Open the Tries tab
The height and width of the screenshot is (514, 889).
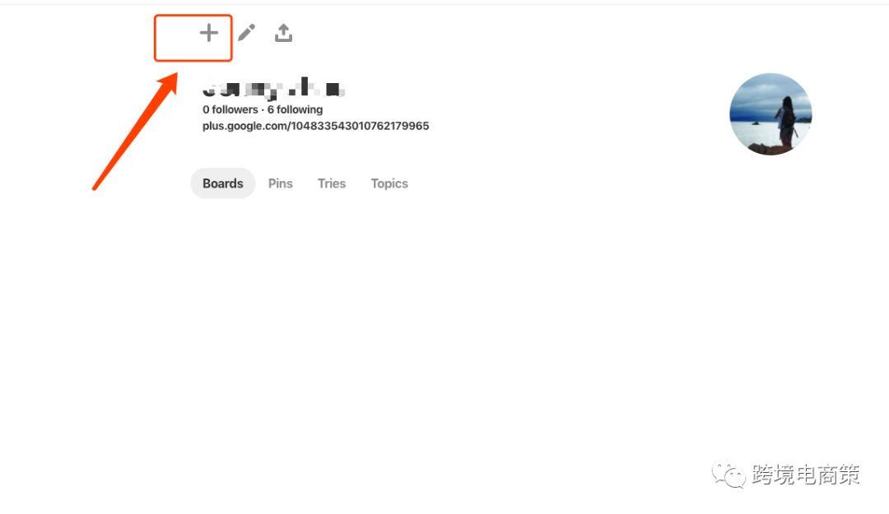(332, 183)
